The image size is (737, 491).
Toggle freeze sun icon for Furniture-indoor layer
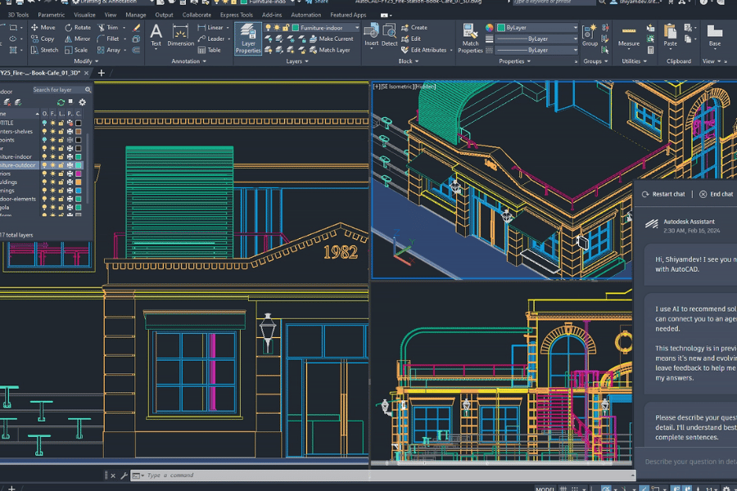point(53,156)
